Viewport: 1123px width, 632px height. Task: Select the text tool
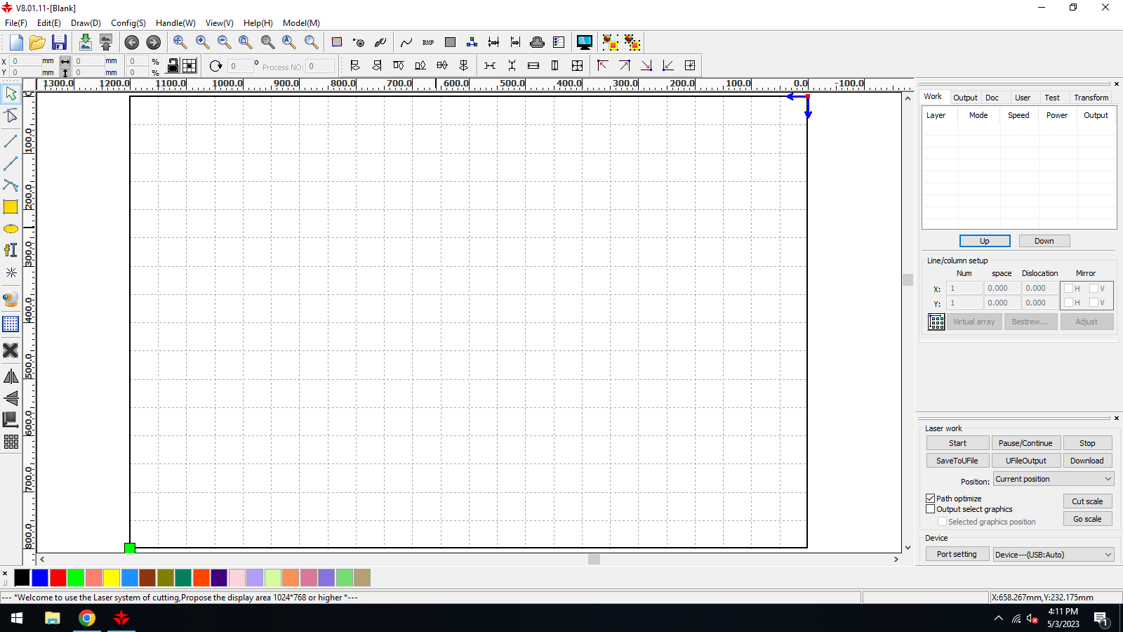point(11,250)
